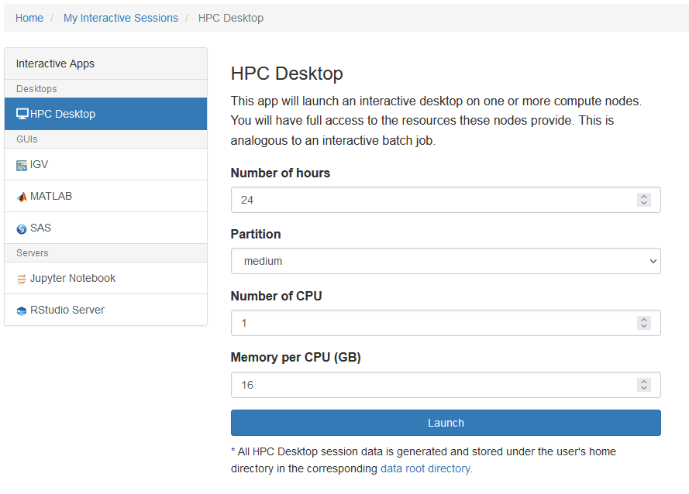Adjust the Number of CPU spinner arrows
The height and width of the screenshot is (494, 689).
643,323
